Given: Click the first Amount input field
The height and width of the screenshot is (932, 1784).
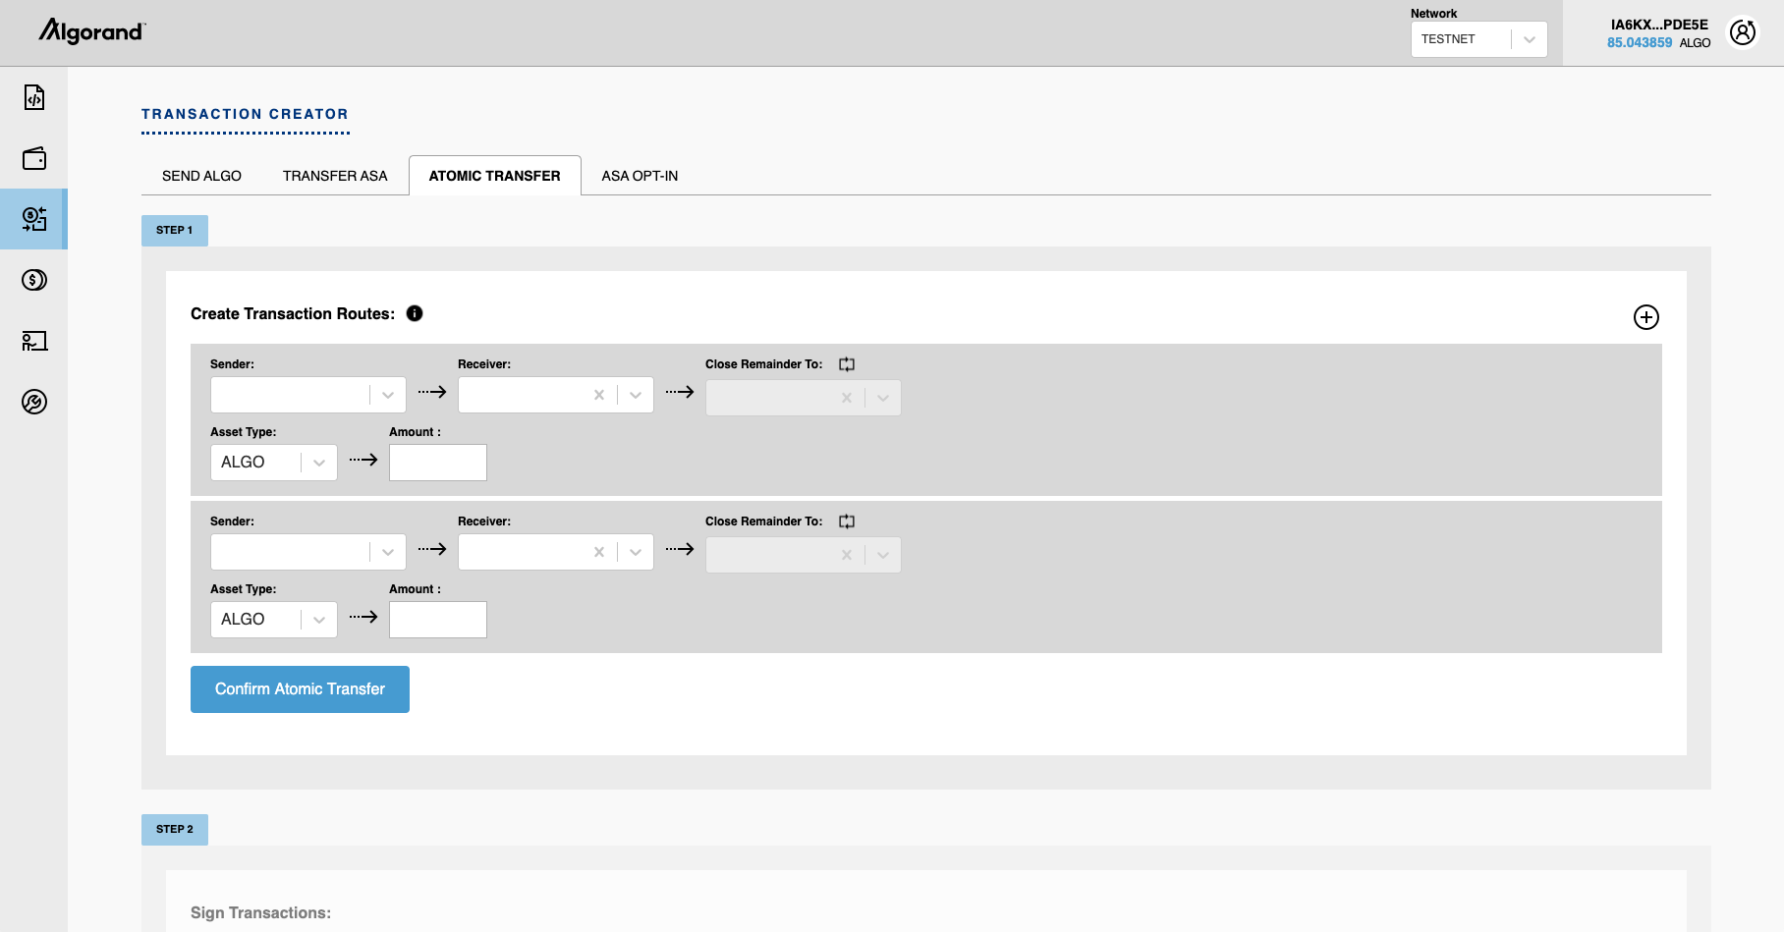Looking at the screenshot, I should pos(437,462).
